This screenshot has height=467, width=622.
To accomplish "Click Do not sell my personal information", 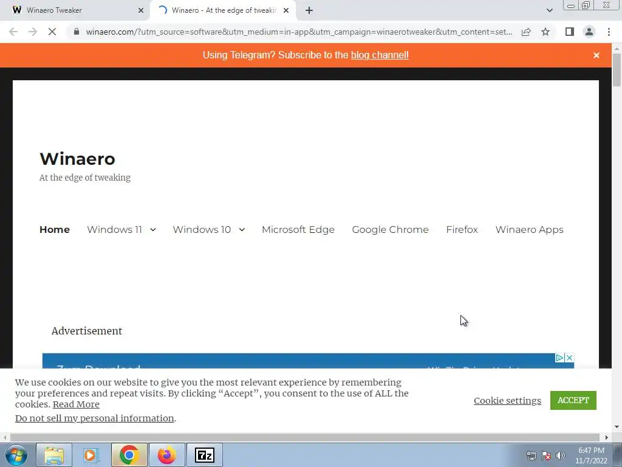I will tap(94, 418).
